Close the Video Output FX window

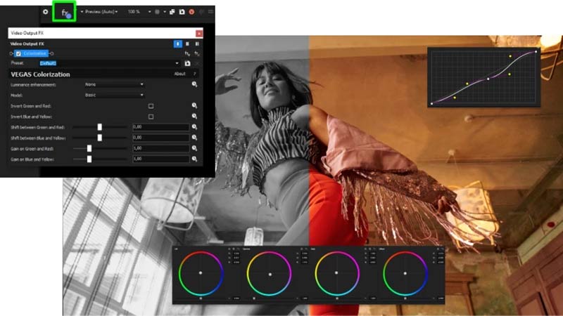click(x=198, y=33)
